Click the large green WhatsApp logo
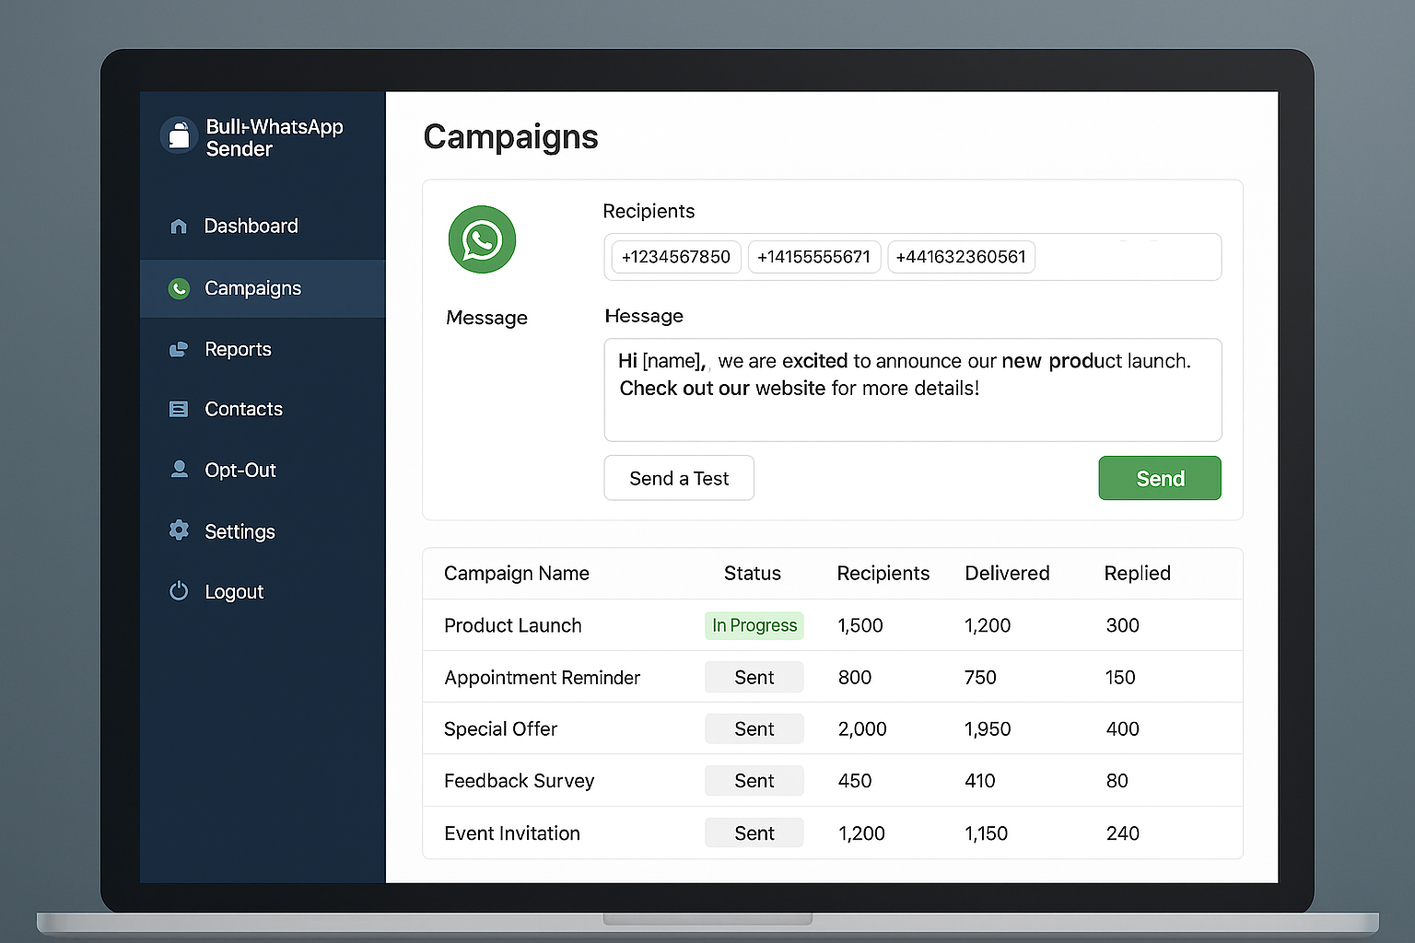The image size is (1415, 943). pos(482,239)
